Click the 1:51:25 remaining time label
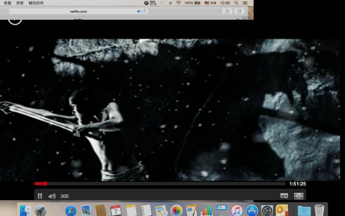This screenshot has height=216, width=345. 298,183
